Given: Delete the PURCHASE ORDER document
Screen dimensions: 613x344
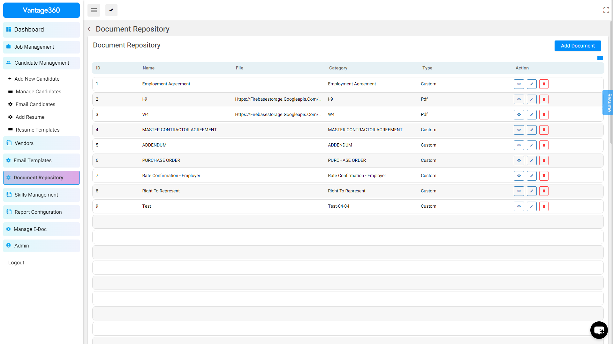Looking at the screenshot, I should point(544,161).
